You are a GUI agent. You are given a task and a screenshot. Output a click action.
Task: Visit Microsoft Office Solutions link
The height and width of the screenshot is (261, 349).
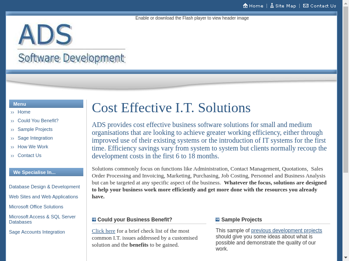click(36, 207)
